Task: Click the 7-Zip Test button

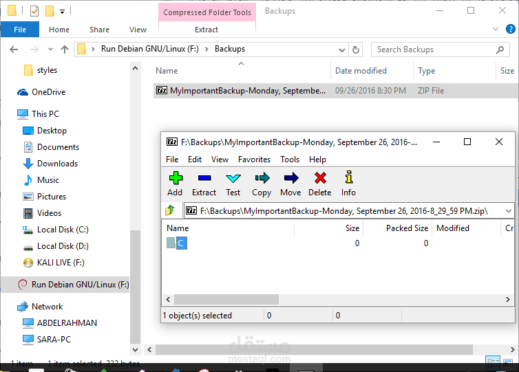Action: tap(233, 184)
